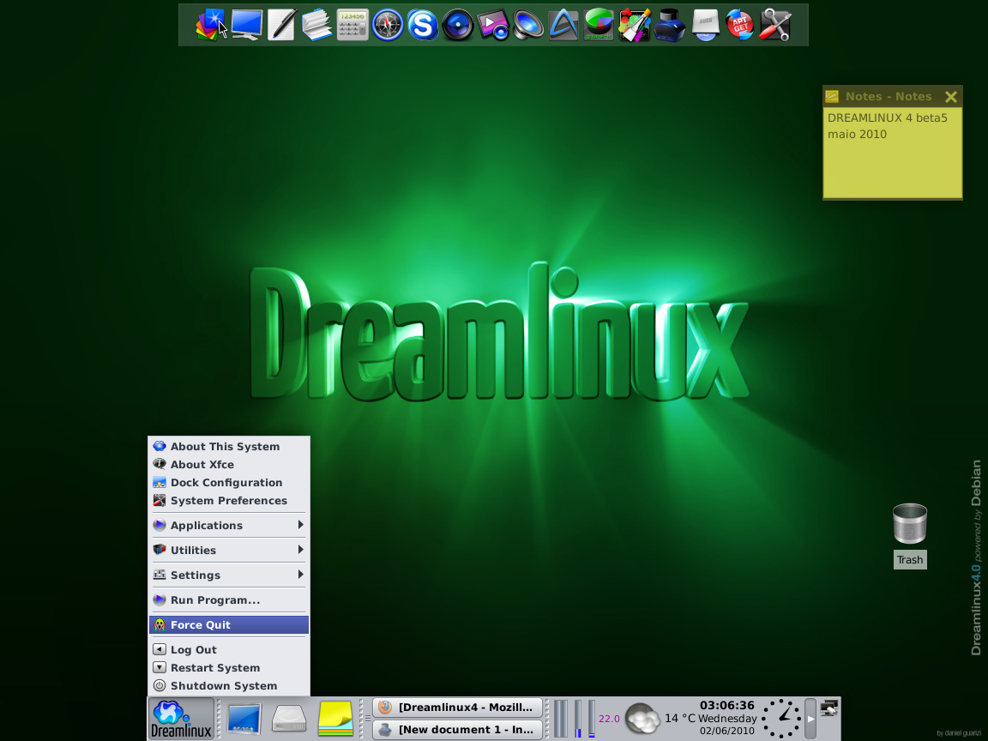The width and height of the screenshot is (988, 741).
Task: Click the speaker audio icon in the dock
Action: pyautogui.click(x=528, y=25)
